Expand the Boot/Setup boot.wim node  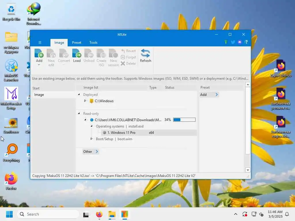91,139
